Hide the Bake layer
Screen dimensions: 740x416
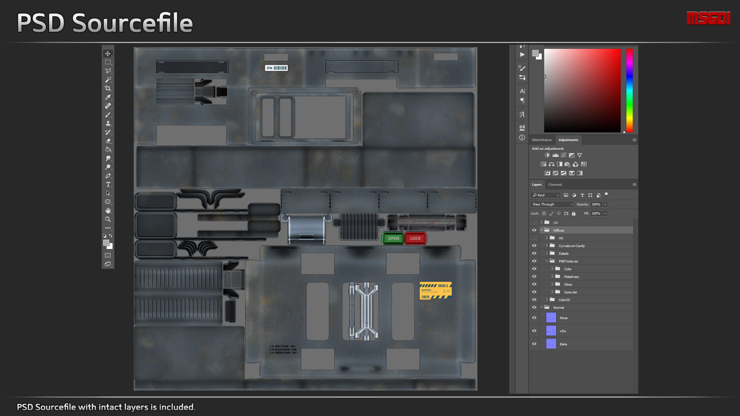(x=534, y=344)
